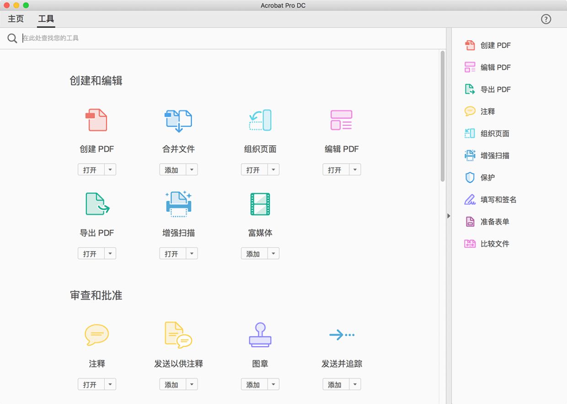Click 打开 button under 导出 PDF

tap(91, 253)
